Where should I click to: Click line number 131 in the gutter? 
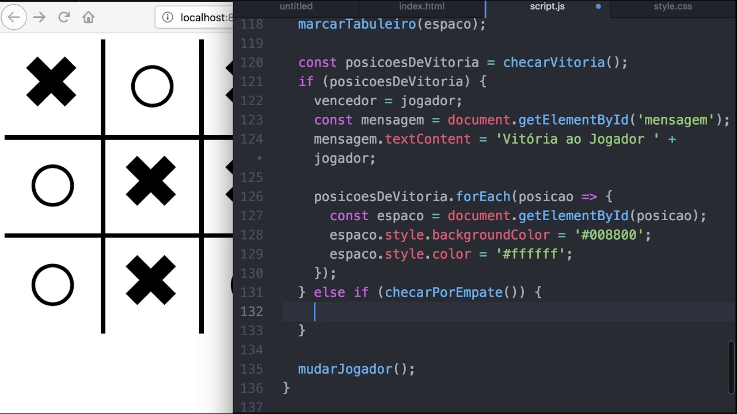(252, 292)
